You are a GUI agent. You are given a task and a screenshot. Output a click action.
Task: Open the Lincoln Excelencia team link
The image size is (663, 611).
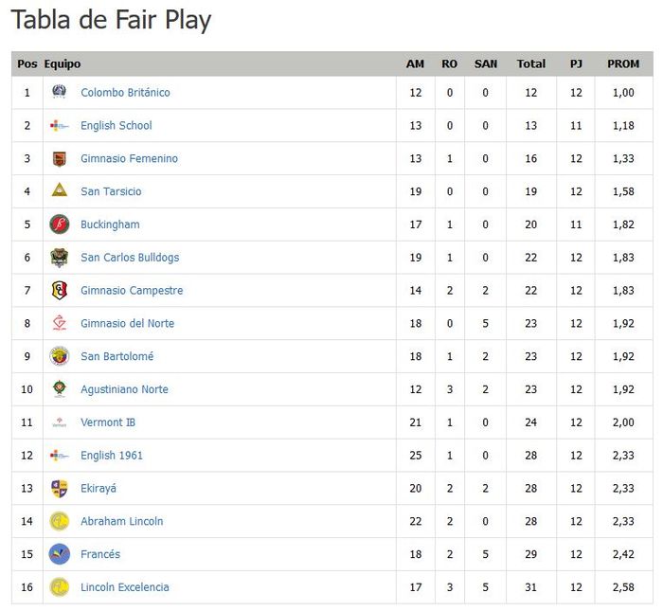pos(124,587)
